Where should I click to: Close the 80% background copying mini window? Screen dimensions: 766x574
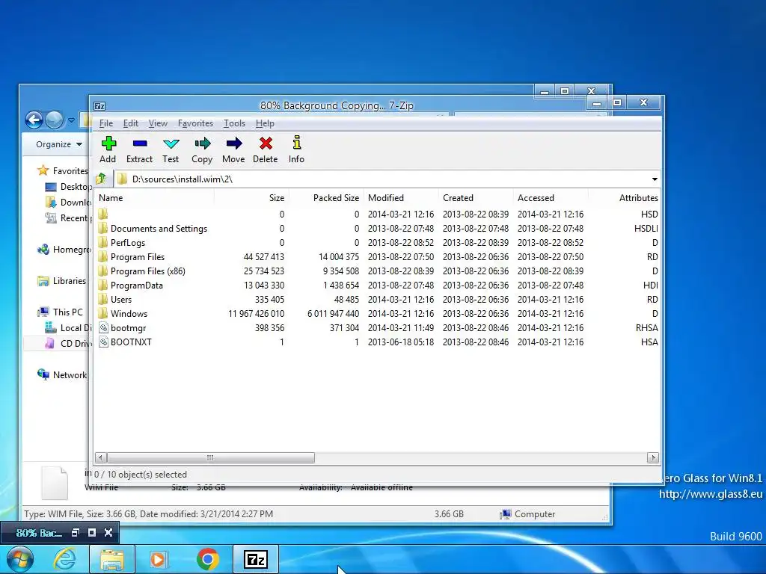click(108, 532)
